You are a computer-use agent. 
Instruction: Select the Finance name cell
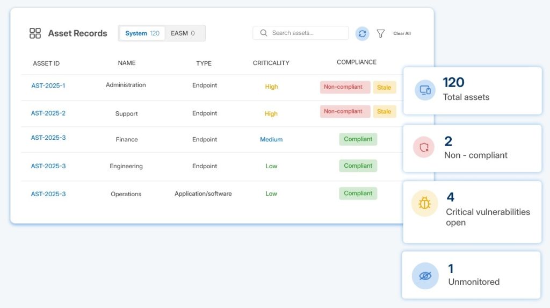click(x=127, y=139)
